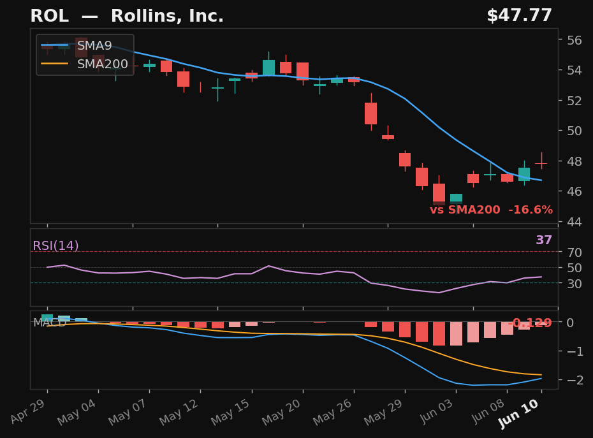
Task: Select the May 20 date label
Action: 281,412
